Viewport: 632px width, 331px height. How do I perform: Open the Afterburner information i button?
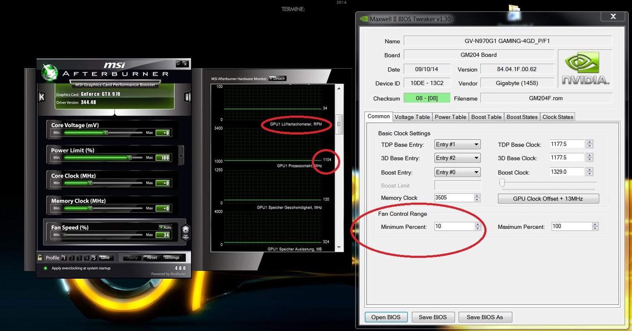tap(187, 97)
